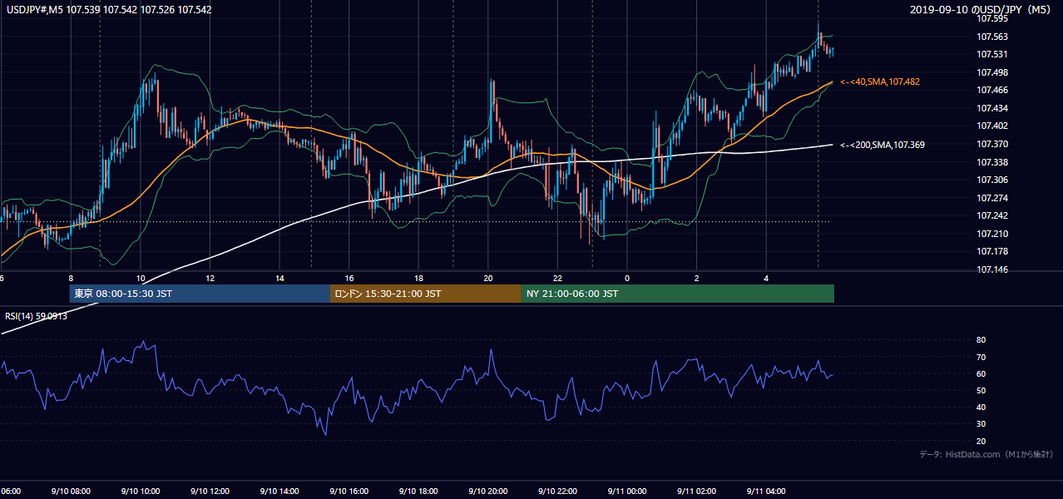Click price axis value 107.434
This screenshot has height=499, width=1063.
(991, 108)
